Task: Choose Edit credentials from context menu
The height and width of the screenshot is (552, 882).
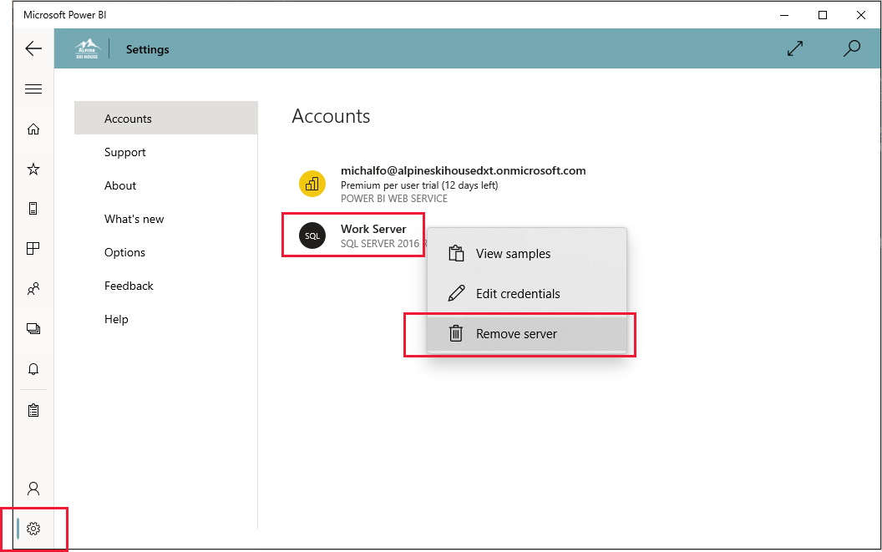Action: pos(527,294)
